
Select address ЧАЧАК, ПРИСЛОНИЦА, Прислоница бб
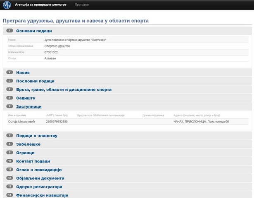click(x=201, y=122)
